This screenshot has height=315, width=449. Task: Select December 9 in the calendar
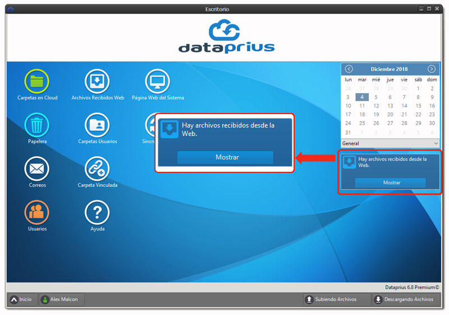click(x=432, y=97)
